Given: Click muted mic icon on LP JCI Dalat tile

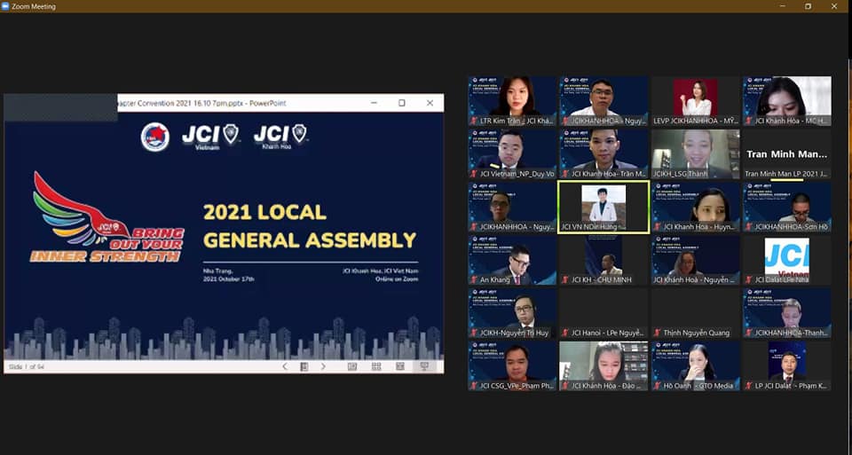Looking at the screenshot, I should (749, 386).
